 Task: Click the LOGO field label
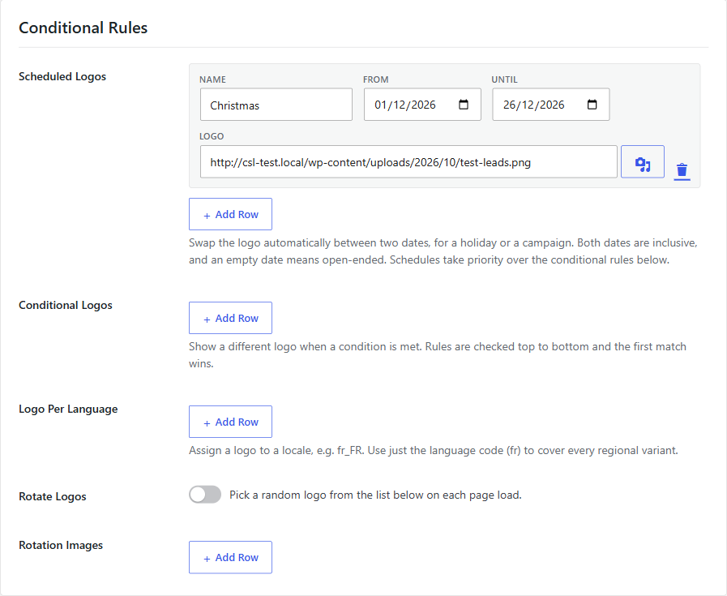click(x=212, y=136)
